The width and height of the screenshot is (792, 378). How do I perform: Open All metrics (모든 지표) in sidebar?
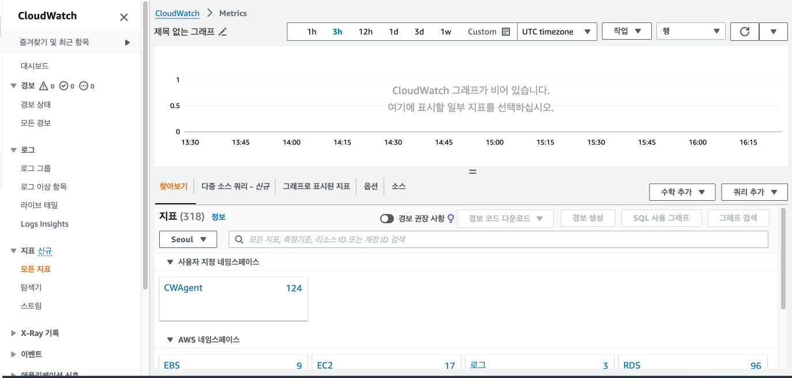point(36,269)
